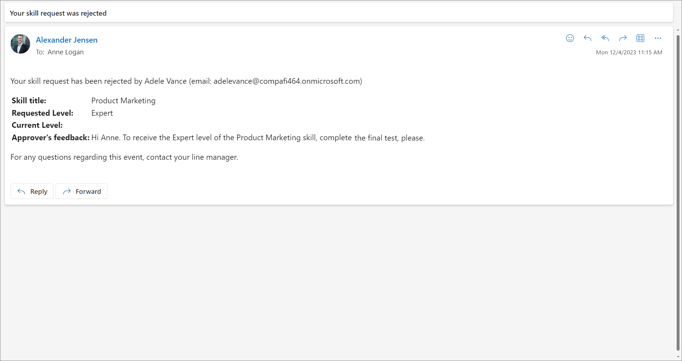The width and height of the screenshot is (682, 361).
Task: Open the More actions ellipsis menu
Action: pyautogui.click(x=658, y=38)
